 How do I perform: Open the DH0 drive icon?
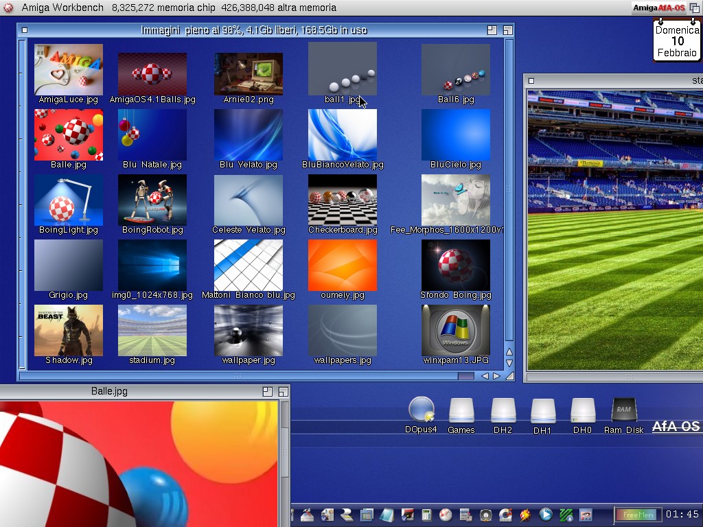coord(582,411)
